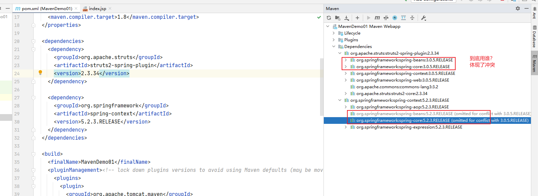This screenshot has width=538, height=196.
Task: Open the Database tool window
Action: [534, 37]
